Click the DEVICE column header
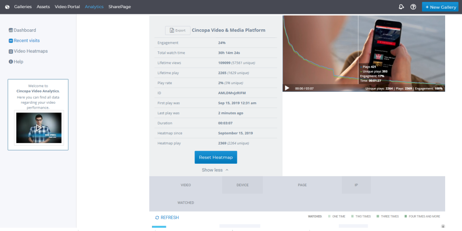This screenshot has width=462, height=231. [x=243, y=185]
